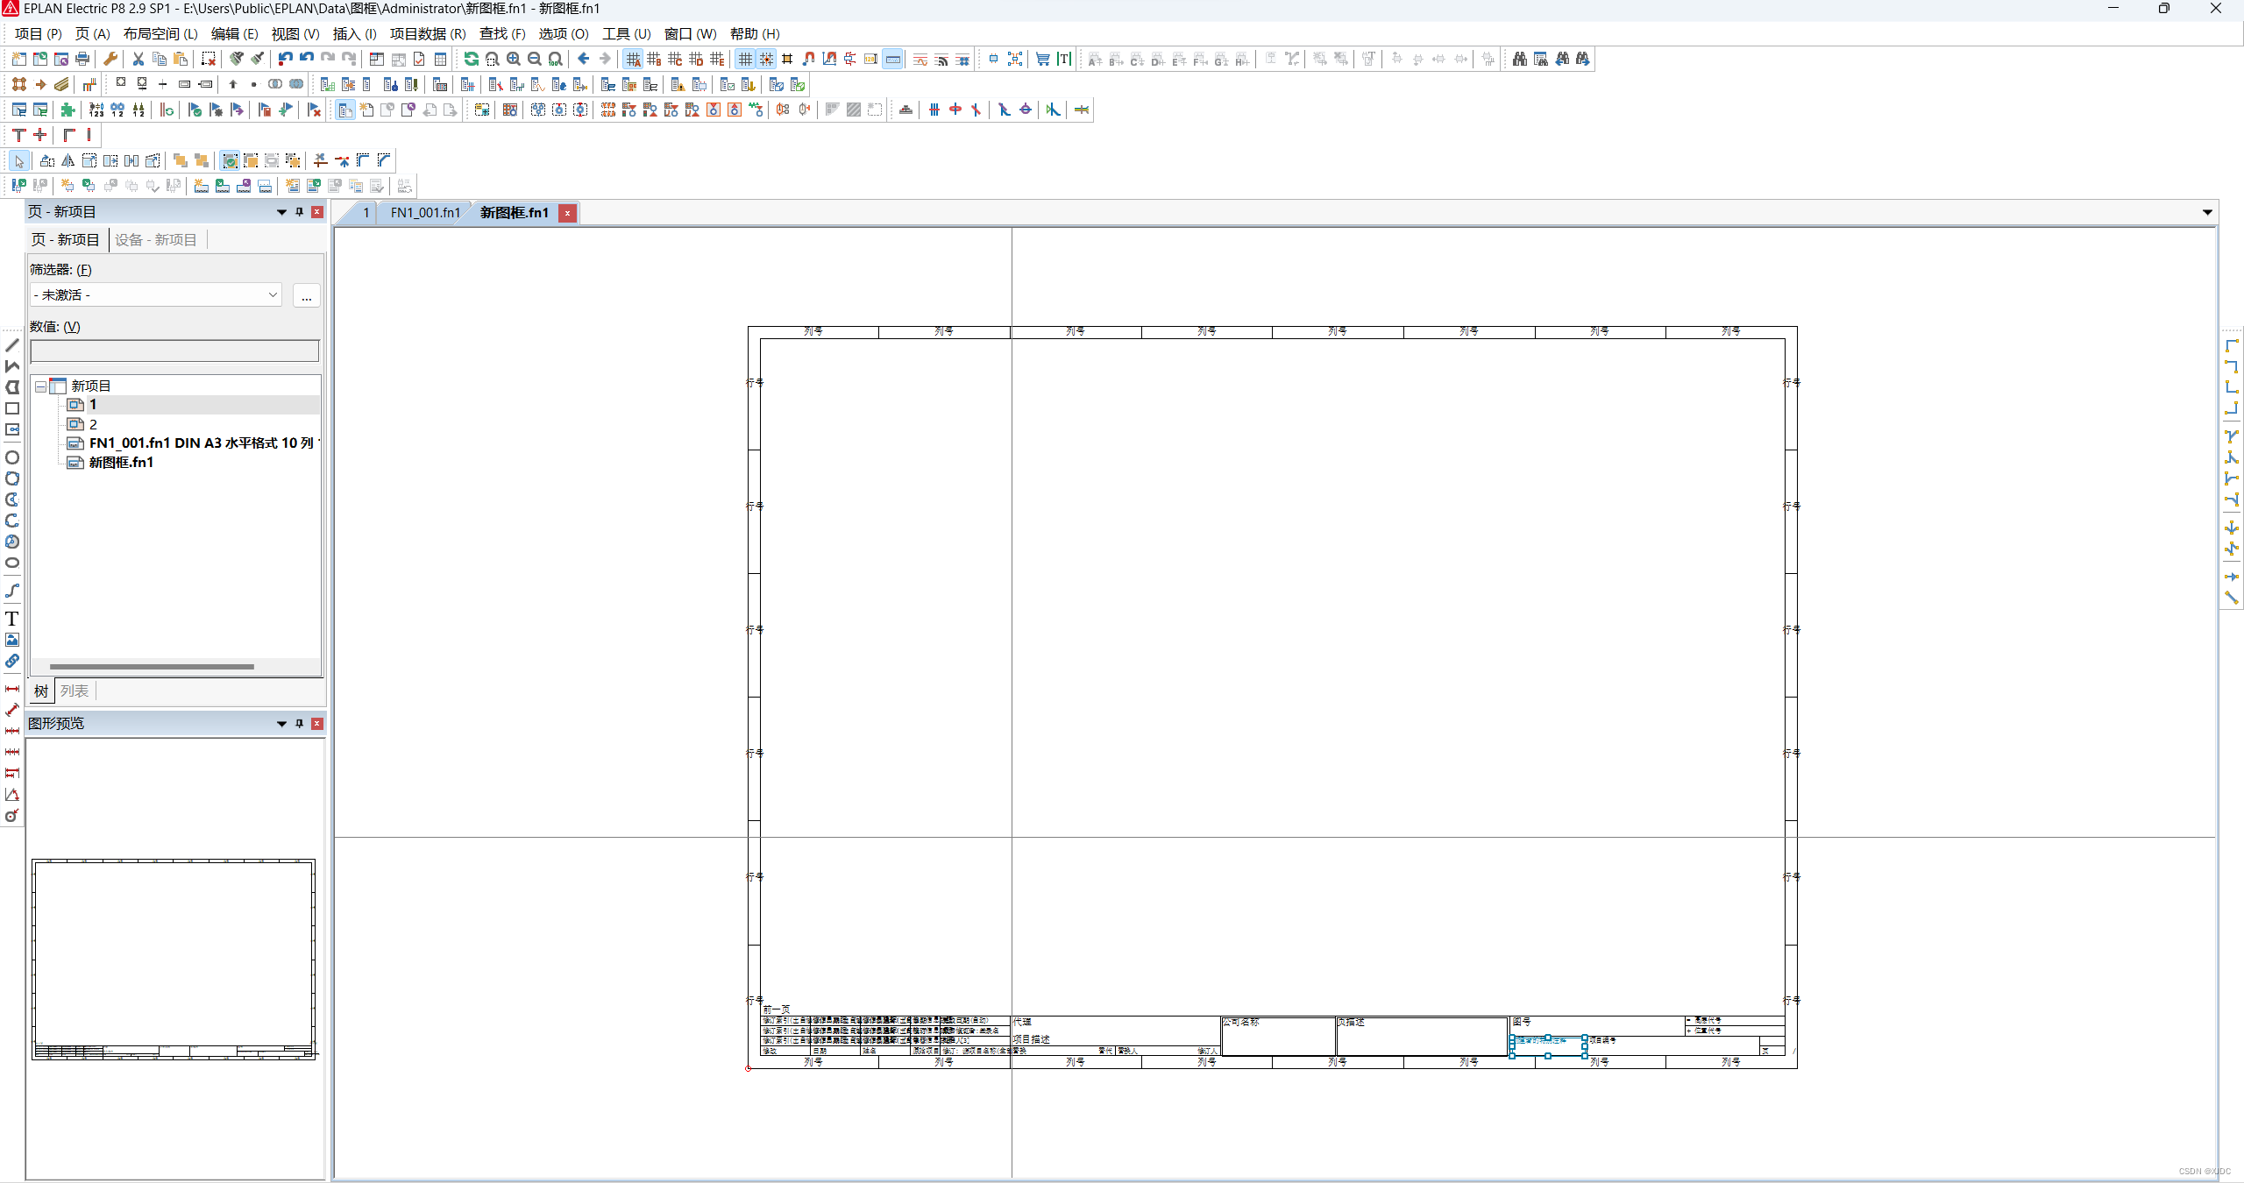Click the Zoom in magnifier icon
This screenshot has height=1183, width=2244.
pos(514,59)
